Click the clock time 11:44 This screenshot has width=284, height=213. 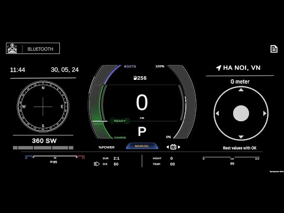(x=18, y=70)
